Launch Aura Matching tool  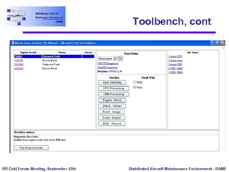[112, 82]
